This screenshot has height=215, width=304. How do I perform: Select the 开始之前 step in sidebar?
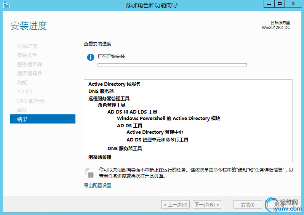(27, 46)
